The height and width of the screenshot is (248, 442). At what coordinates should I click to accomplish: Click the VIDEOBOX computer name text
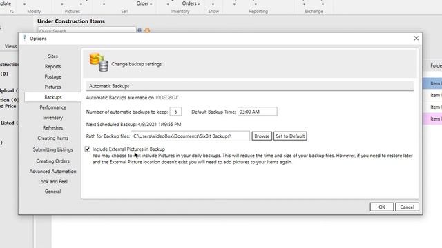[167, 98]
